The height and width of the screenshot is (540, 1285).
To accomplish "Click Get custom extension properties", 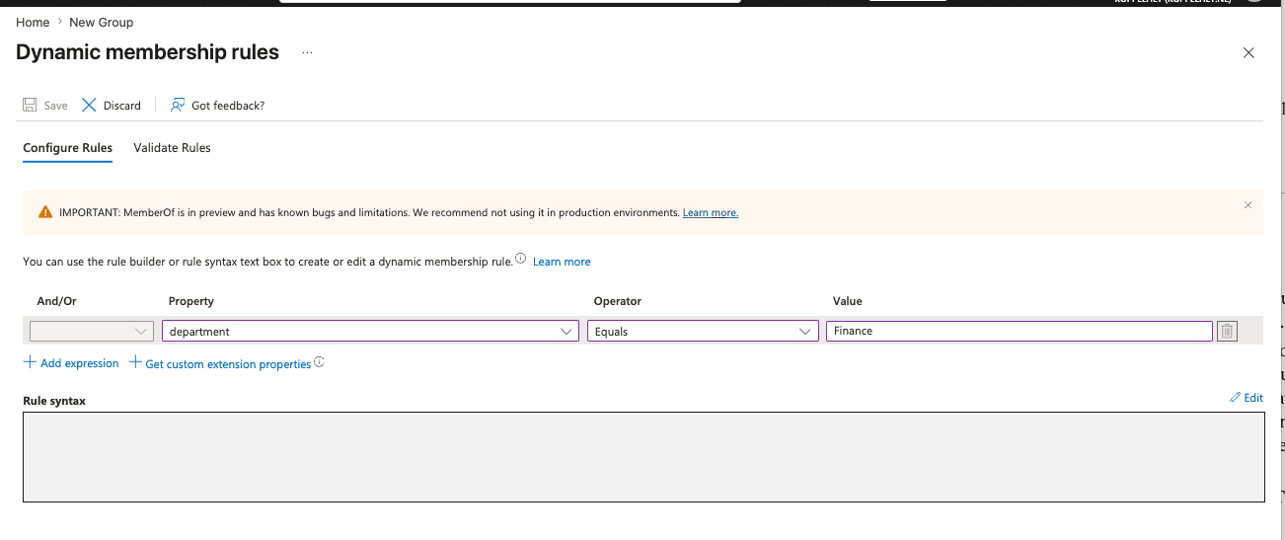I will tap(228, 364).
